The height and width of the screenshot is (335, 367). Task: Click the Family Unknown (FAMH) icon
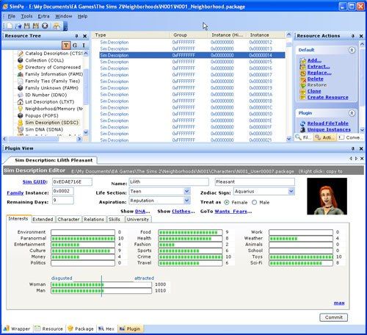21,88
